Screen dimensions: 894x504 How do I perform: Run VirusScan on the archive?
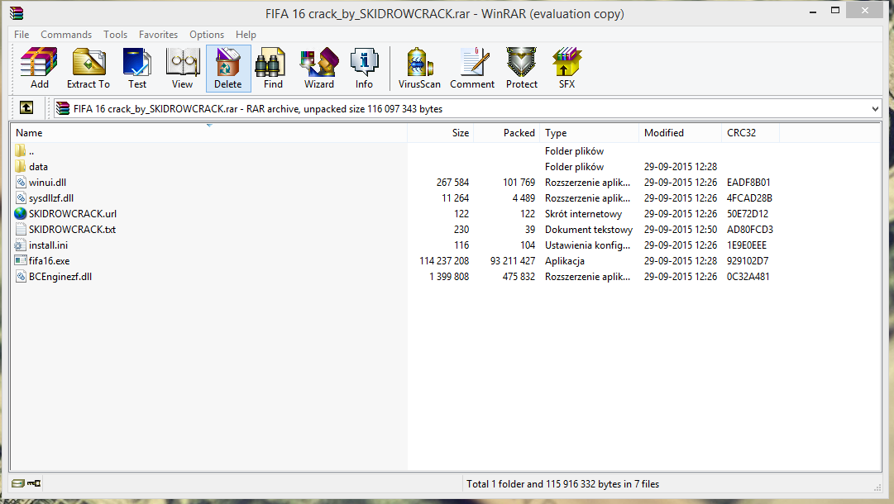419,69
